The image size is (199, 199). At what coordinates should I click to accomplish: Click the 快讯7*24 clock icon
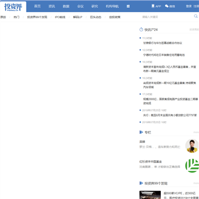[x=141, y=29]
